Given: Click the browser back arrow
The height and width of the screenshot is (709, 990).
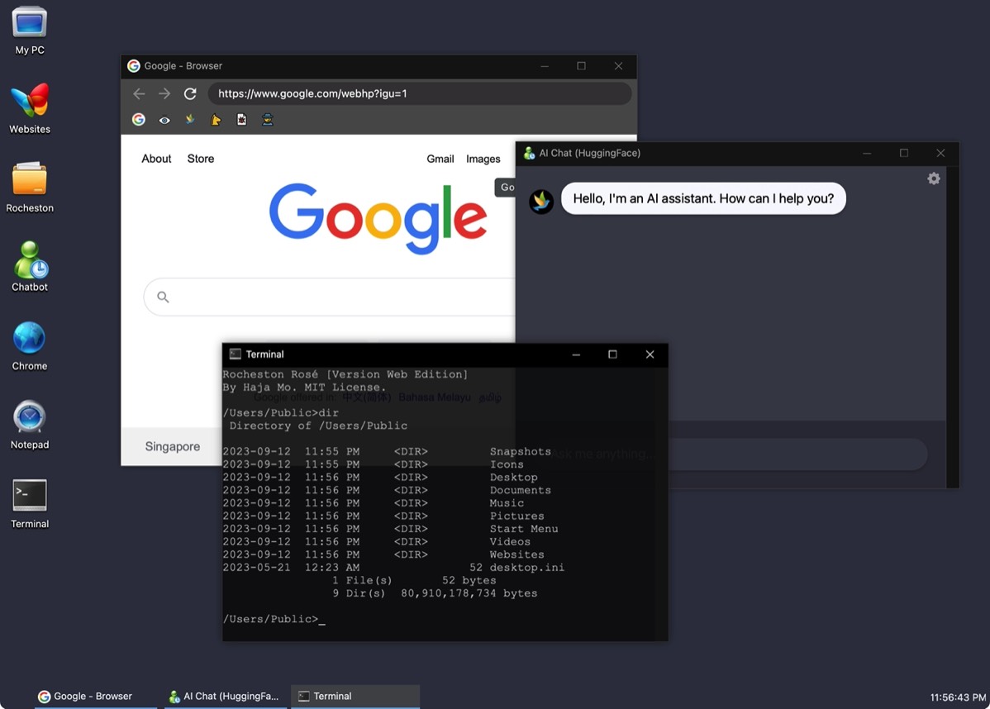Looking at the screenshot, I should pos(139,93).
